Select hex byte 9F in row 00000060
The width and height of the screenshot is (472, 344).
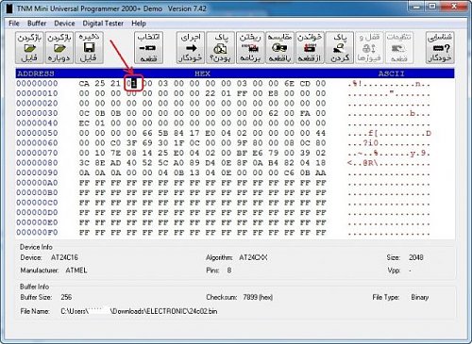242,143
